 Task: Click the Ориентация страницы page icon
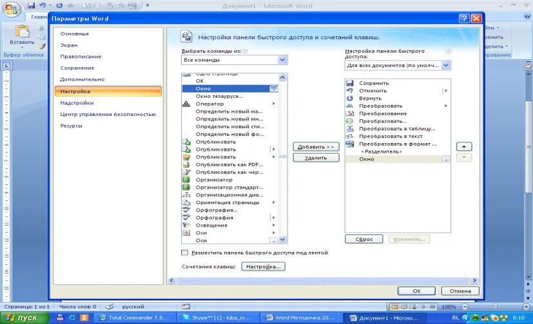pyautogui.click(x=186, y=202)
